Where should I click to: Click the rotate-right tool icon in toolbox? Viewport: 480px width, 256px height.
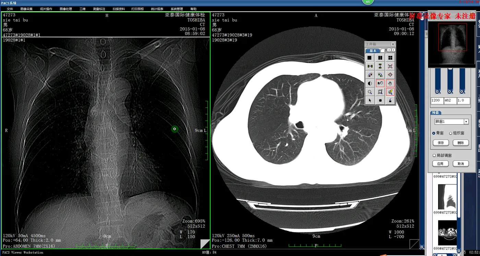coord(380,75)
